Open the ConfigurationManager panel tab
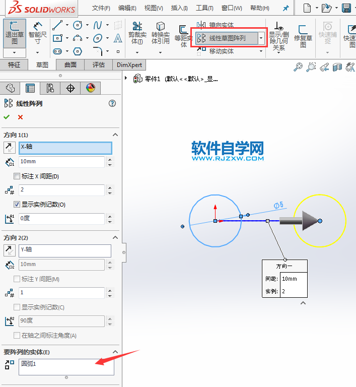 50,88
